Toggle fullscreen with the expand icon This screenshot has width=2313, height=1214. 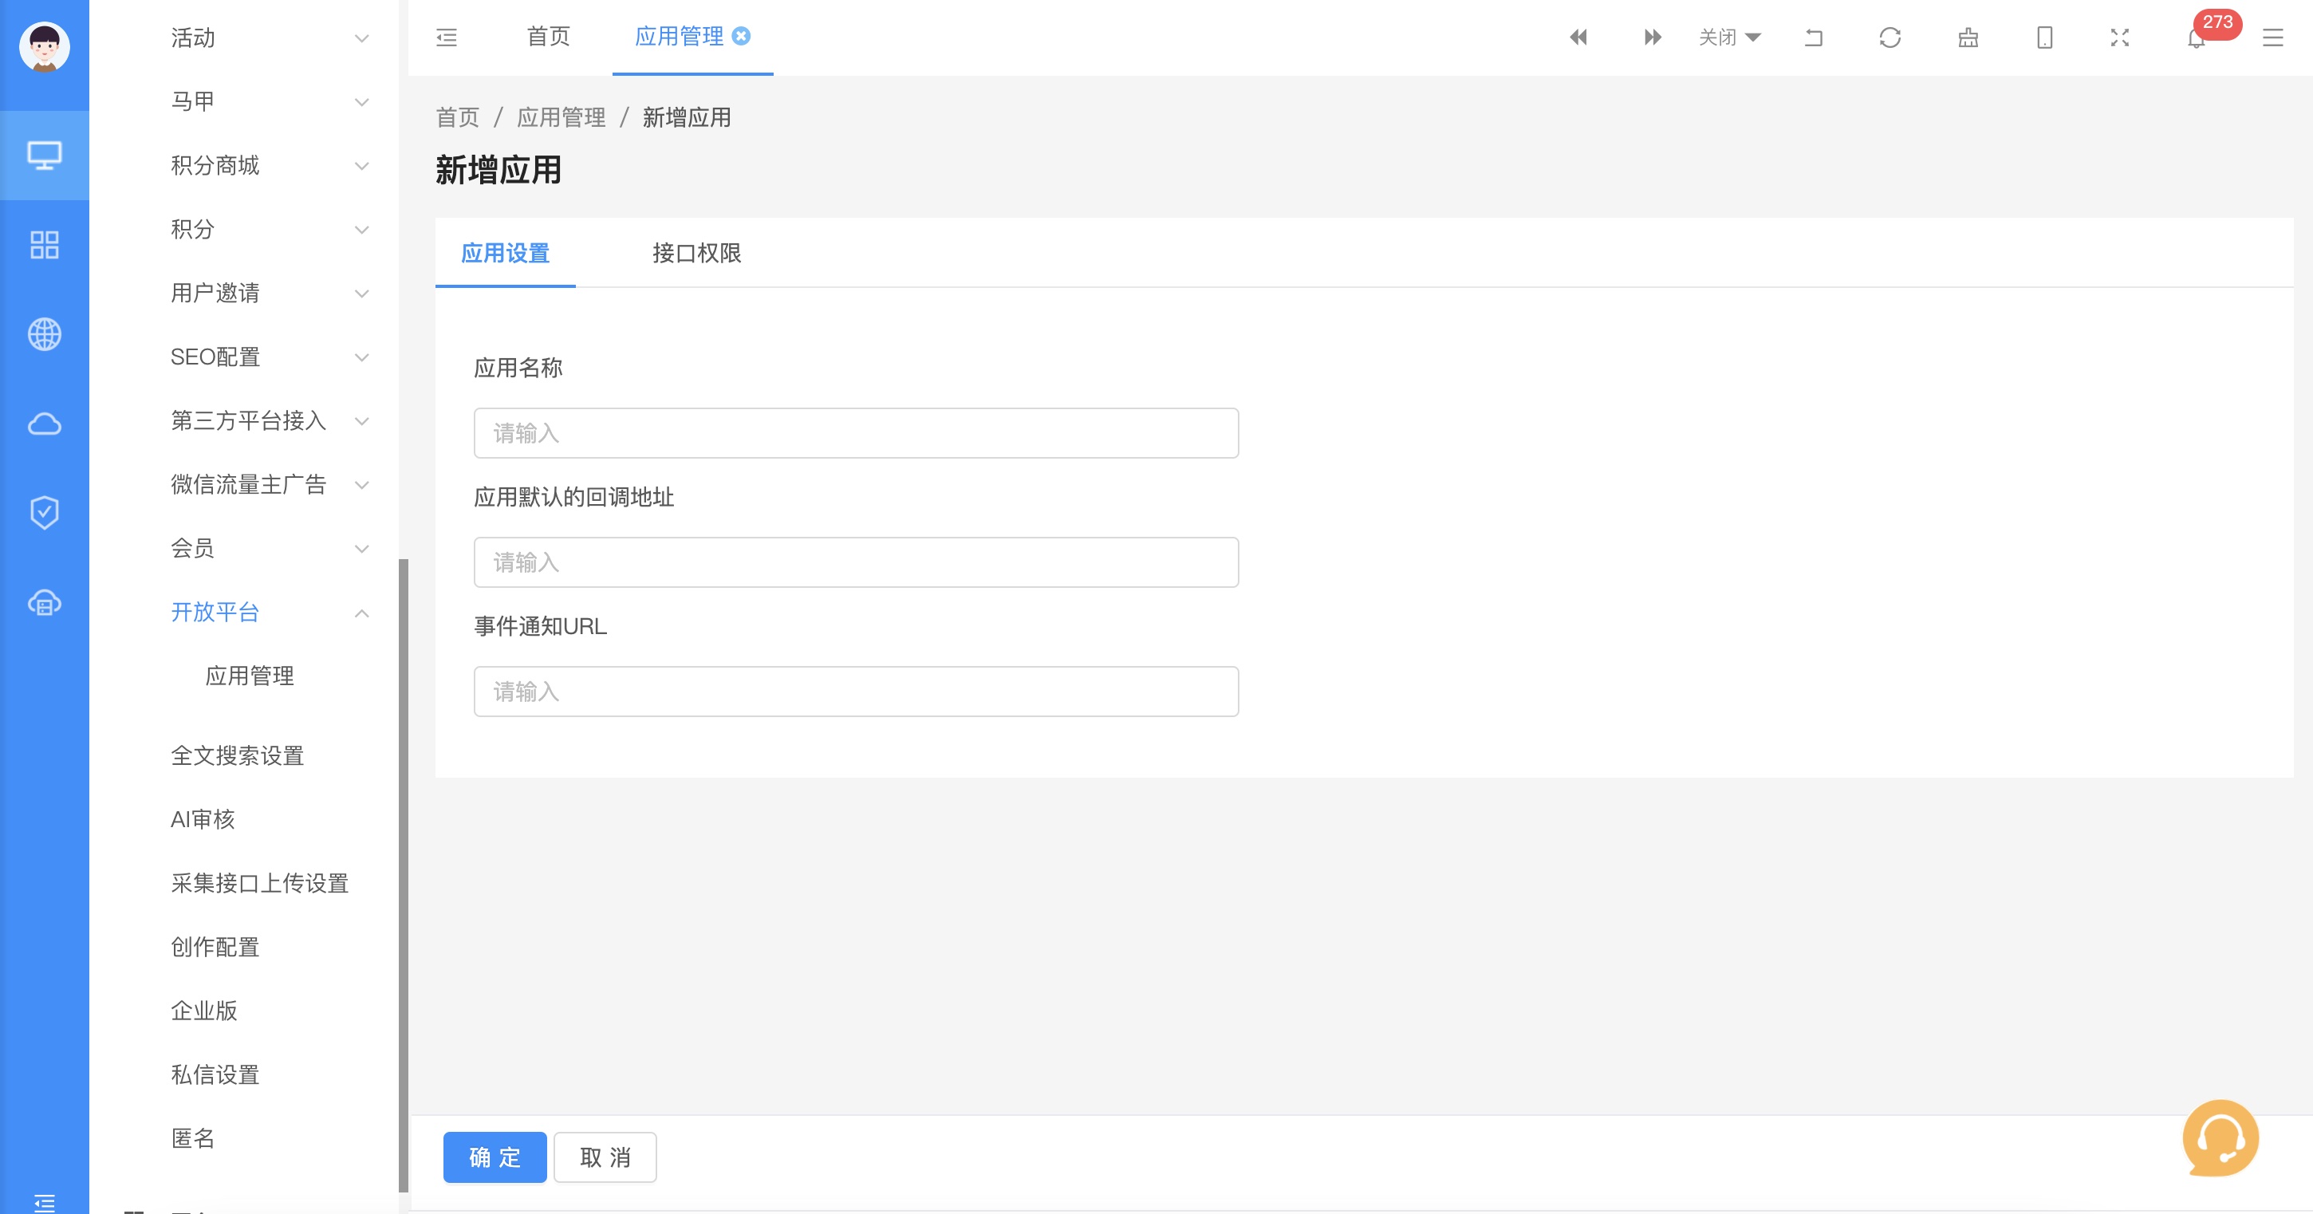pyautogui.click(x=2120, y=37)
